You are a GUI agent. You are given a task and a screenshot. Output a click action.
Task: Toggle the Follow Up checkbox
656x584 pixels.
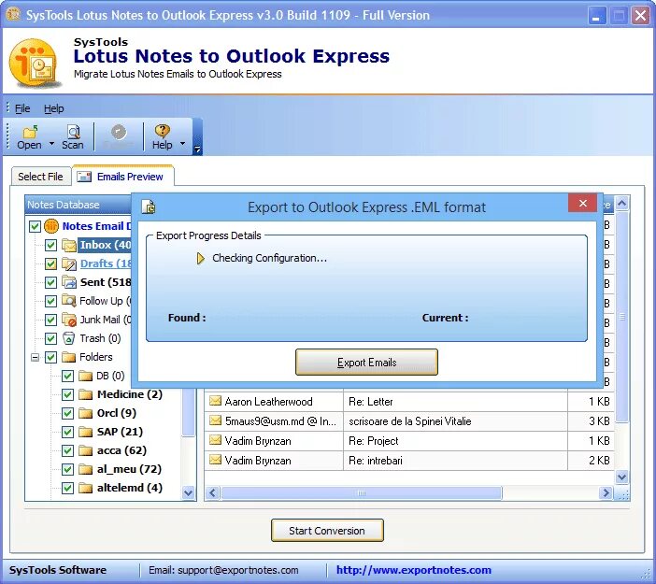tap(51, 301)
